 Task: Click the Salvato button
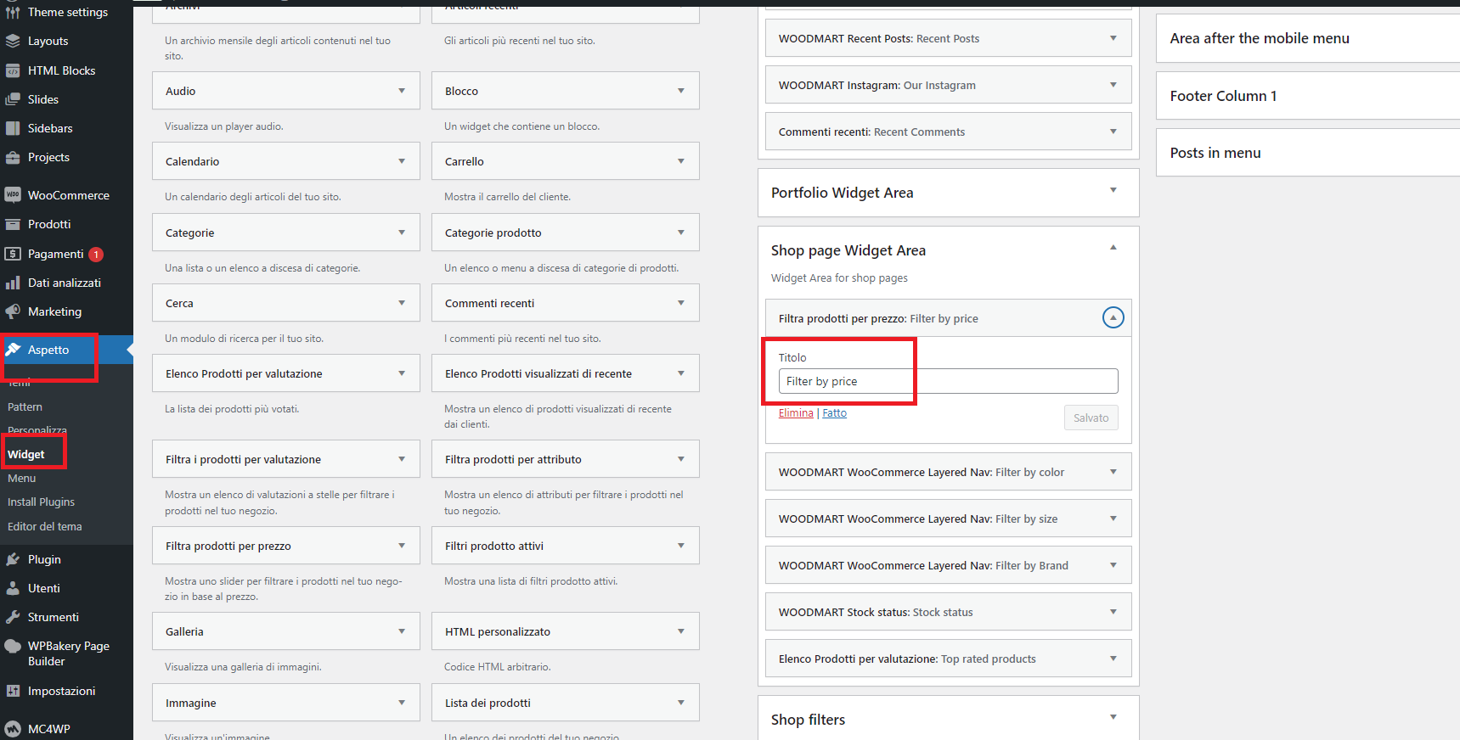[x=1091, y=418]
